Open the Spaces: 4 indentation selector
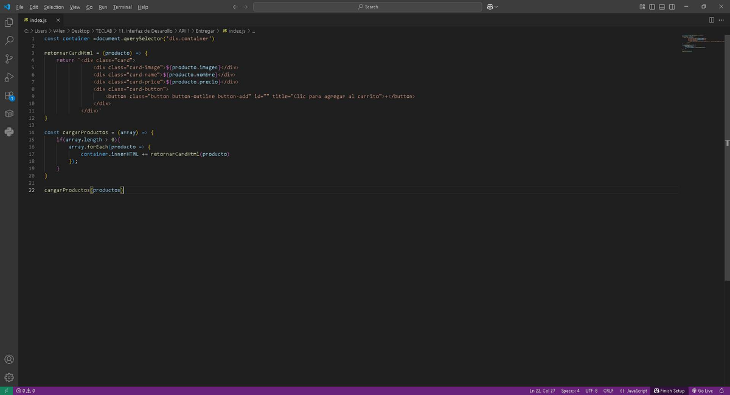The height and width of the screenshot is (395, 730). 570,391
